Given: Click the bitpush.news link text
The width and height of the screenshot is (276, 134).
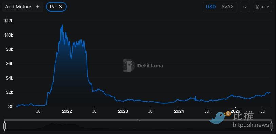Looking at the screenshot, I should pyautogui.click(x=251, y=125).
